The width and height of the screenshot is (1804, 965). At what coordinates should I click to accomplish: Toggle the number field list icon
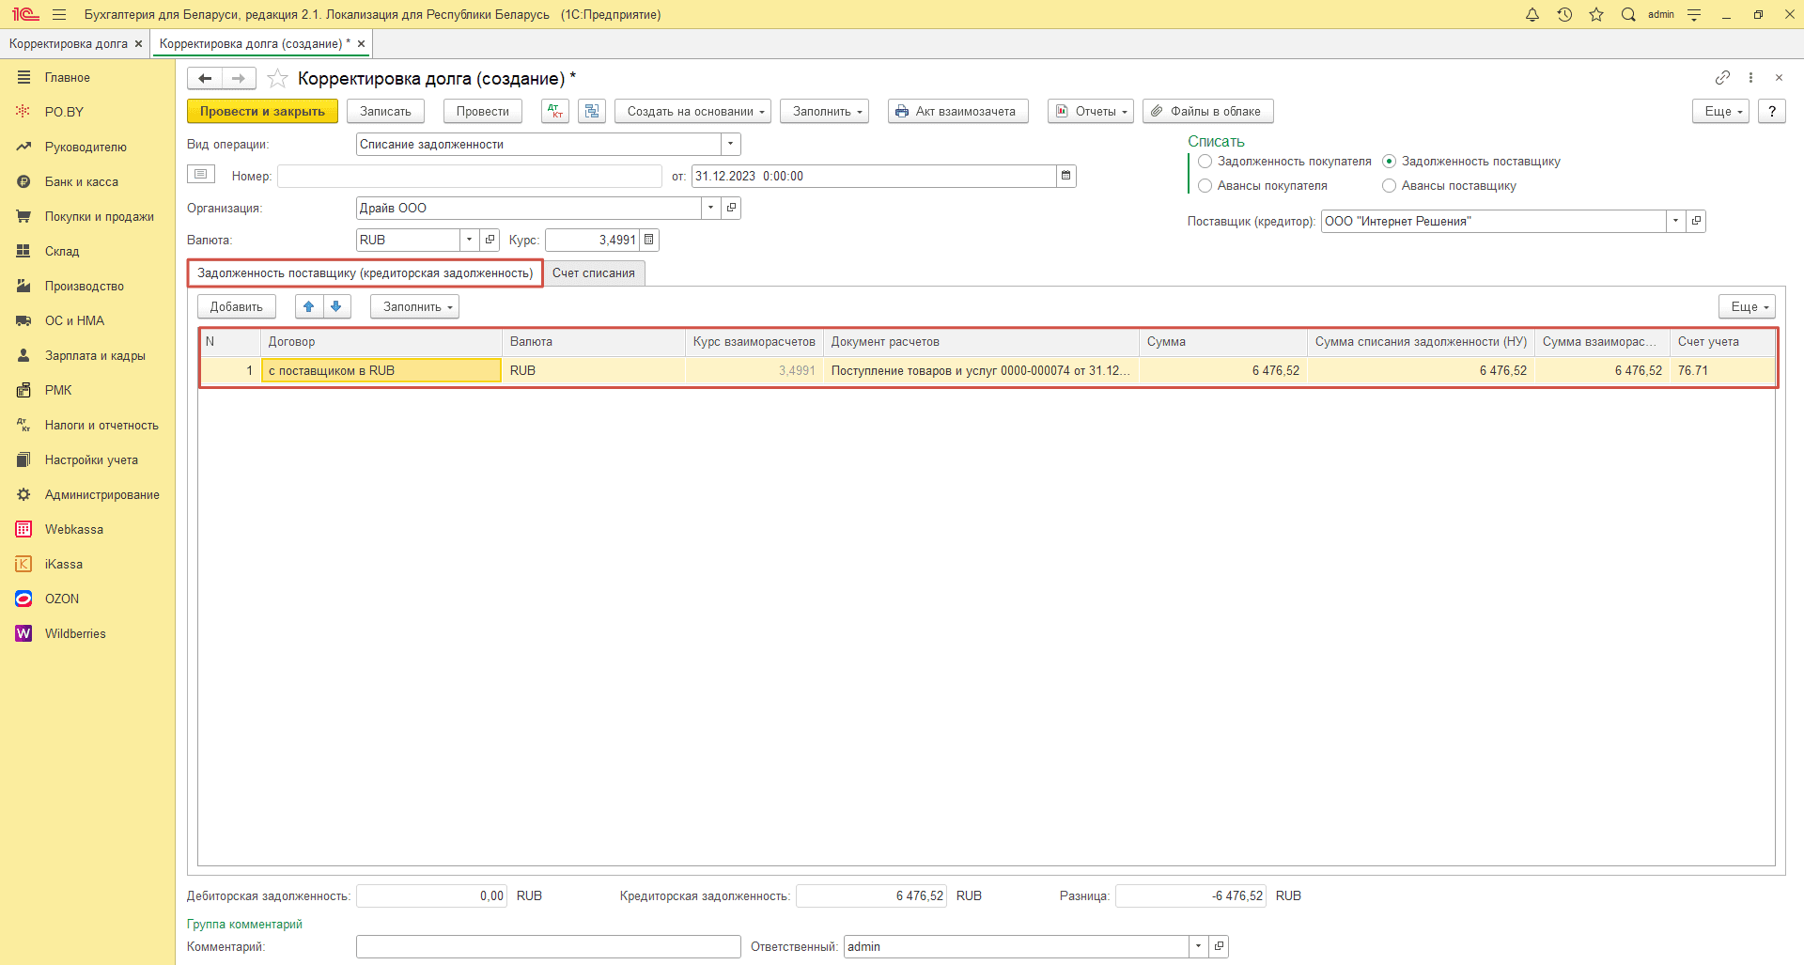[x=201, y=174]
